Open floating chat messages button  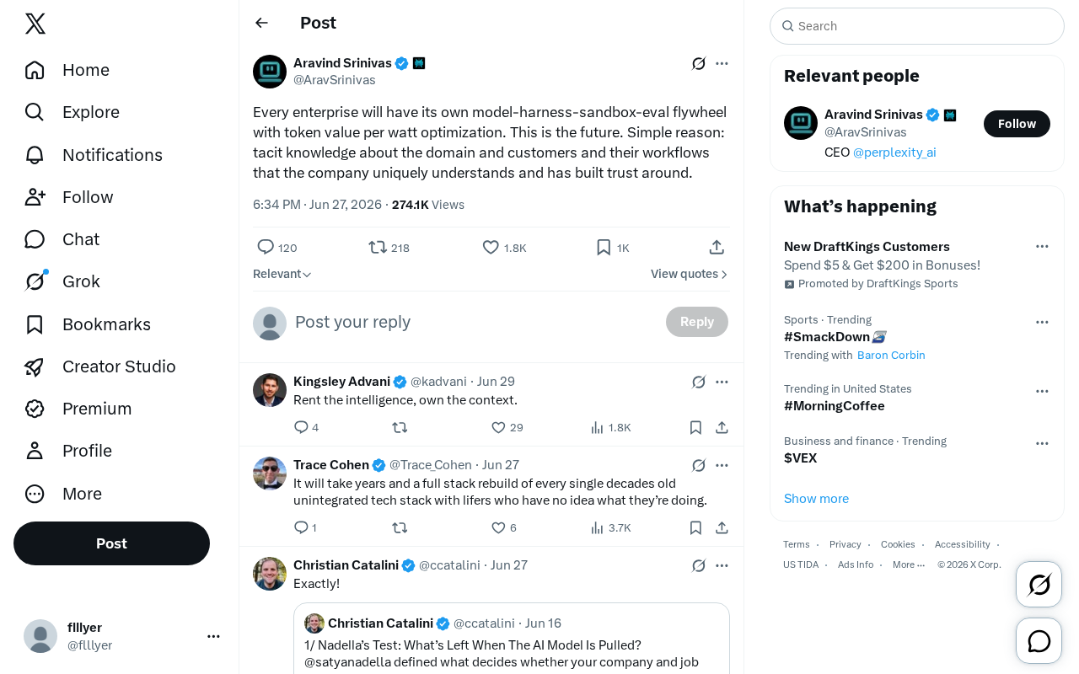click(x=1039, y=641)
